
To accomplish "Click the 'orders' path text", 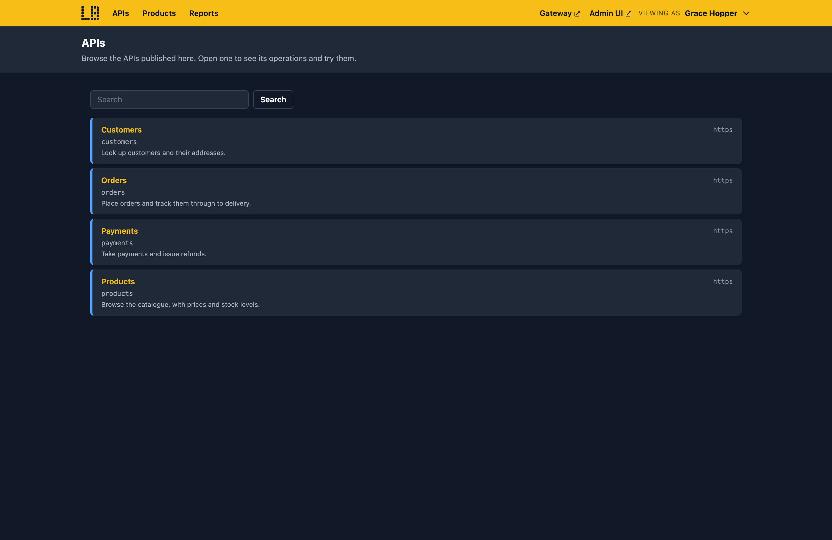I will pyautogui.click(x=113, y=192).
